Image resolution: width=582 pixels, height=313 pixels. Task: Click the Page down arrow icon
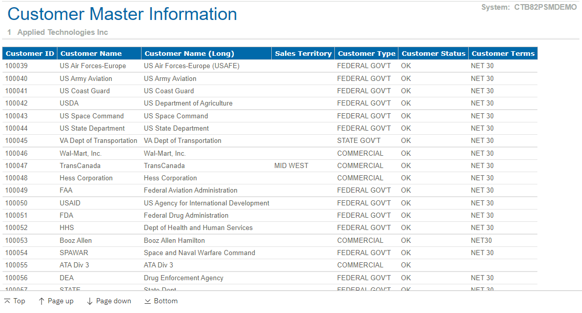pos(90,301)
